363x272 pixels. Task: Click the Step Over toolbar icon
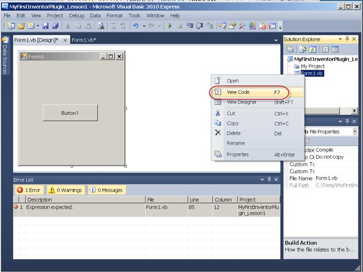tap(199, 26)
